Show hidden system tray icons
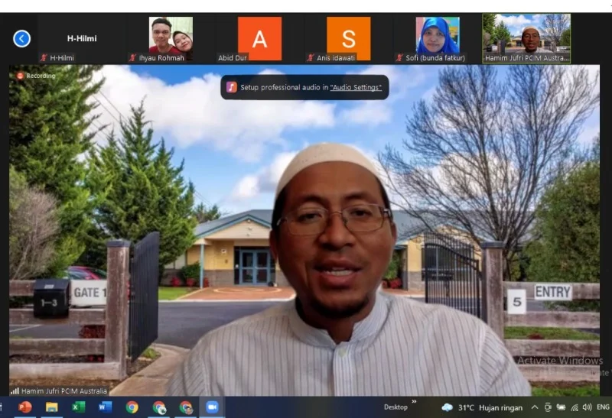Image resolution: width=612 pixels, height=418 pixels. (535, 407)
